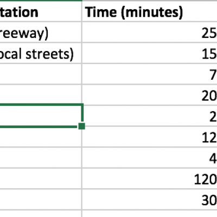
Task: Click the currently selected green-bordered cell
Action: pos(41,116)
